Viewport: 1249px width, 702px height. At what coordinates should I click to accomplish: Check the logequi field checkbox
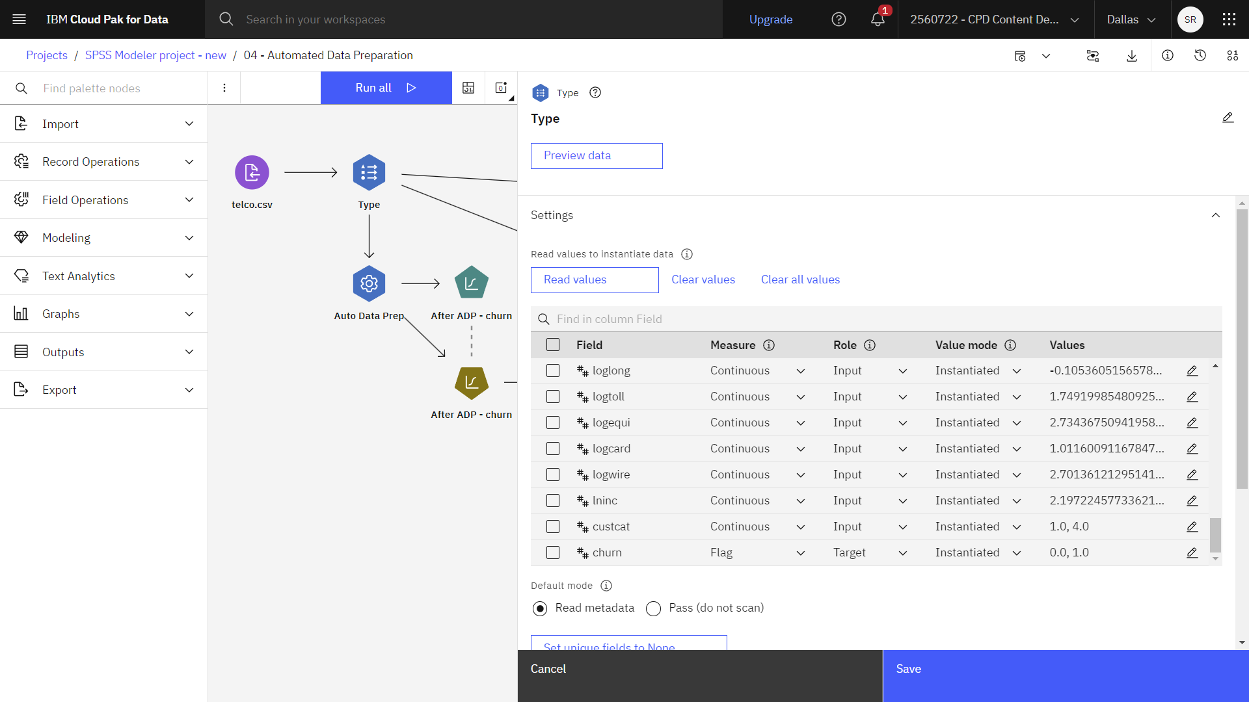pyautogui.click(x=553, y=422)
